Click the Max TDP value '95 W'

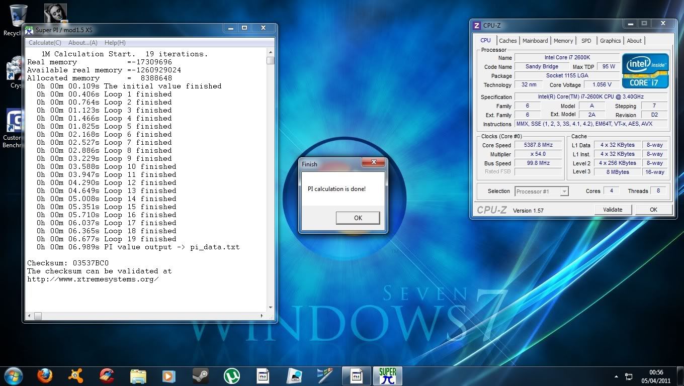(609, 66)
